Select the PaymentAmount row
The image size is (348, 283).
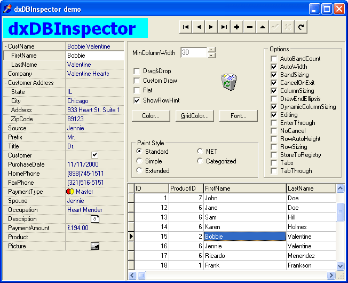click(64, 228)
